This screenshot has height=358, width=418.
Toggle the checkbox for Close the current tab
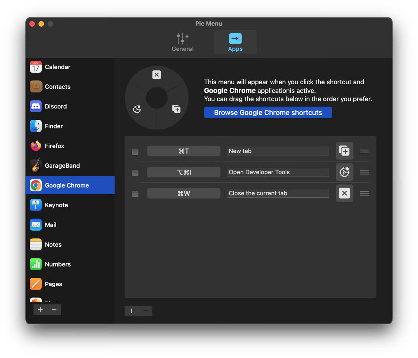coord(135,194)
